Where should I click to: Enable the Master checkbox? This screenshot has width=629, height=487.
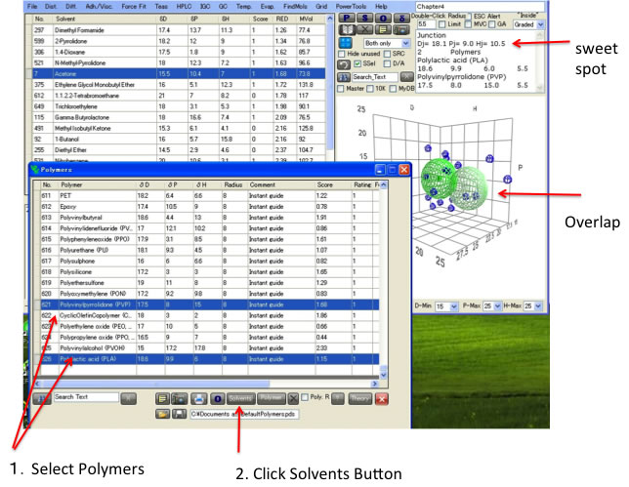(341, 89)
